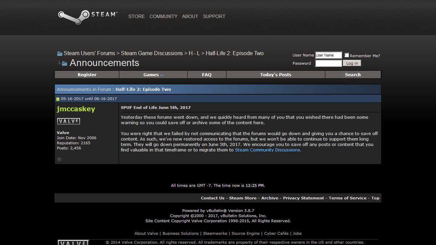Focus the Password input field
The height and width of the screenshot is (245, 436).
click(328, 63)
